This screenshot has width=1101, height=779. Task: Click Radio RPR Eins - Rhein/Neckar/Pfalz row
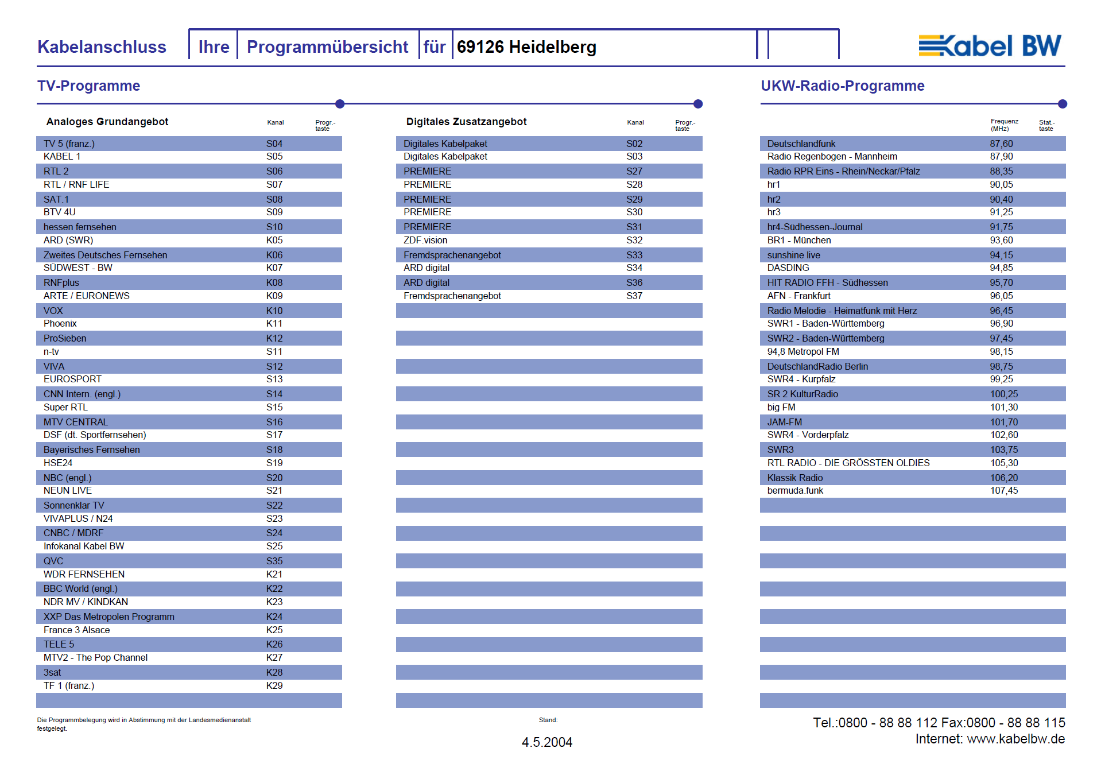pyautogui.click(x=913, y=171)
